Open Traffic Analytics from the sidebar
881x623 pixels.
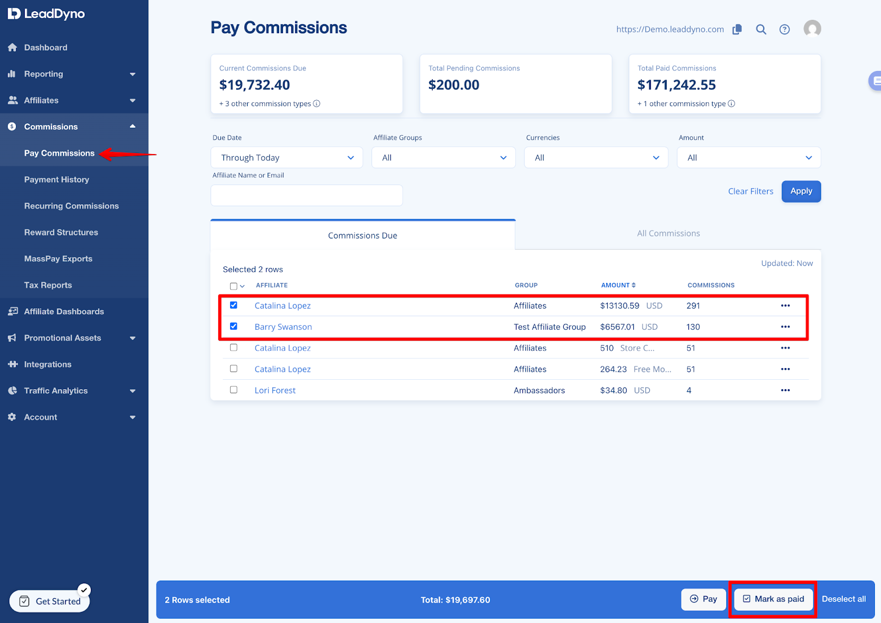(x=55, y=390)
